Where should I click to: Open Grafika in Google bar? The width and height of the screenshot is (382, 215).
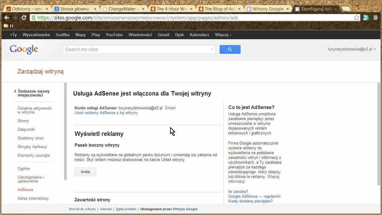63,35
